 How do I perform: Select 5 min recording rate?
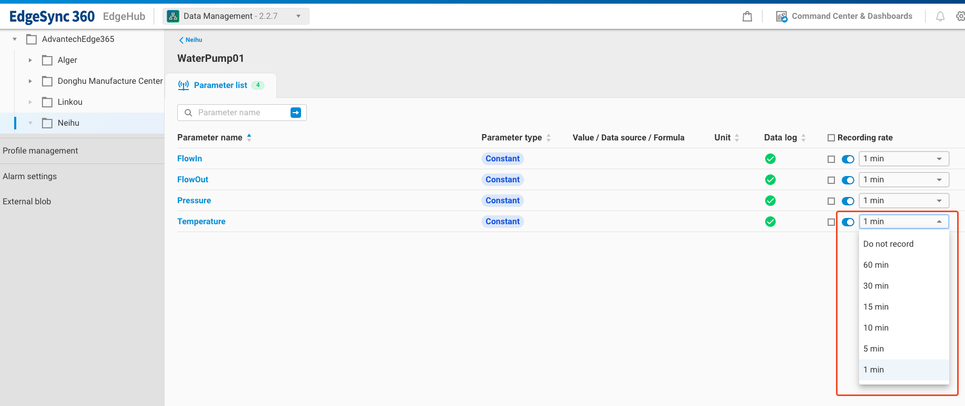click(x=904, y=349)
